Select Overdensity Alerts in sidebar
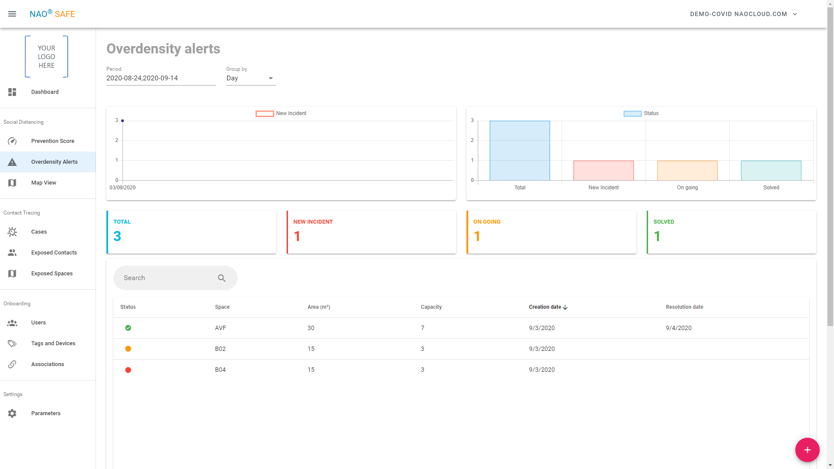The width and height of the screenshot is (834, 469). (48, 162)
